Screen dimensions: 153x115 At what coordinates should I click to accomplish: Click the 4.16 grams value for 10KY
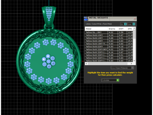(111, 35)
